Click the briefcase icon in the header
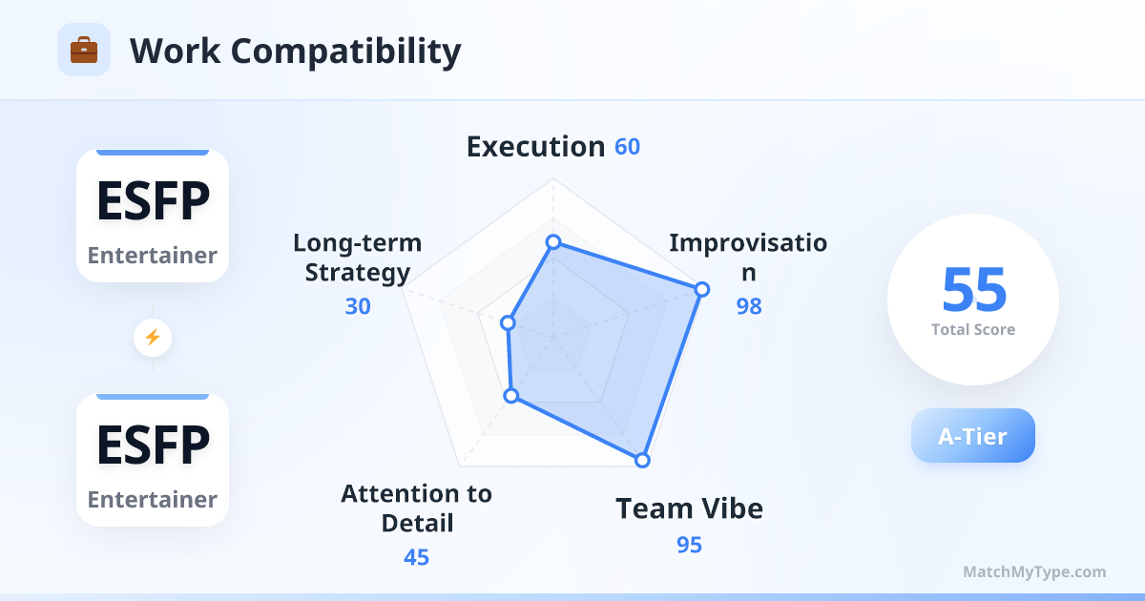The width and height of the screenshot is (1145, 601). click(84, 50)
